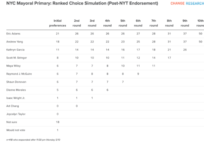Select the Dianne Morales row label
This screenshot has height=147, width=204.
(15, 90)
